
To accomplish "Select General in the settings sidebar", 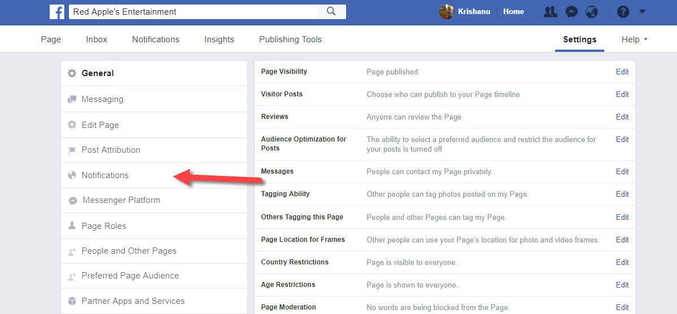I will tap(154, 73).
